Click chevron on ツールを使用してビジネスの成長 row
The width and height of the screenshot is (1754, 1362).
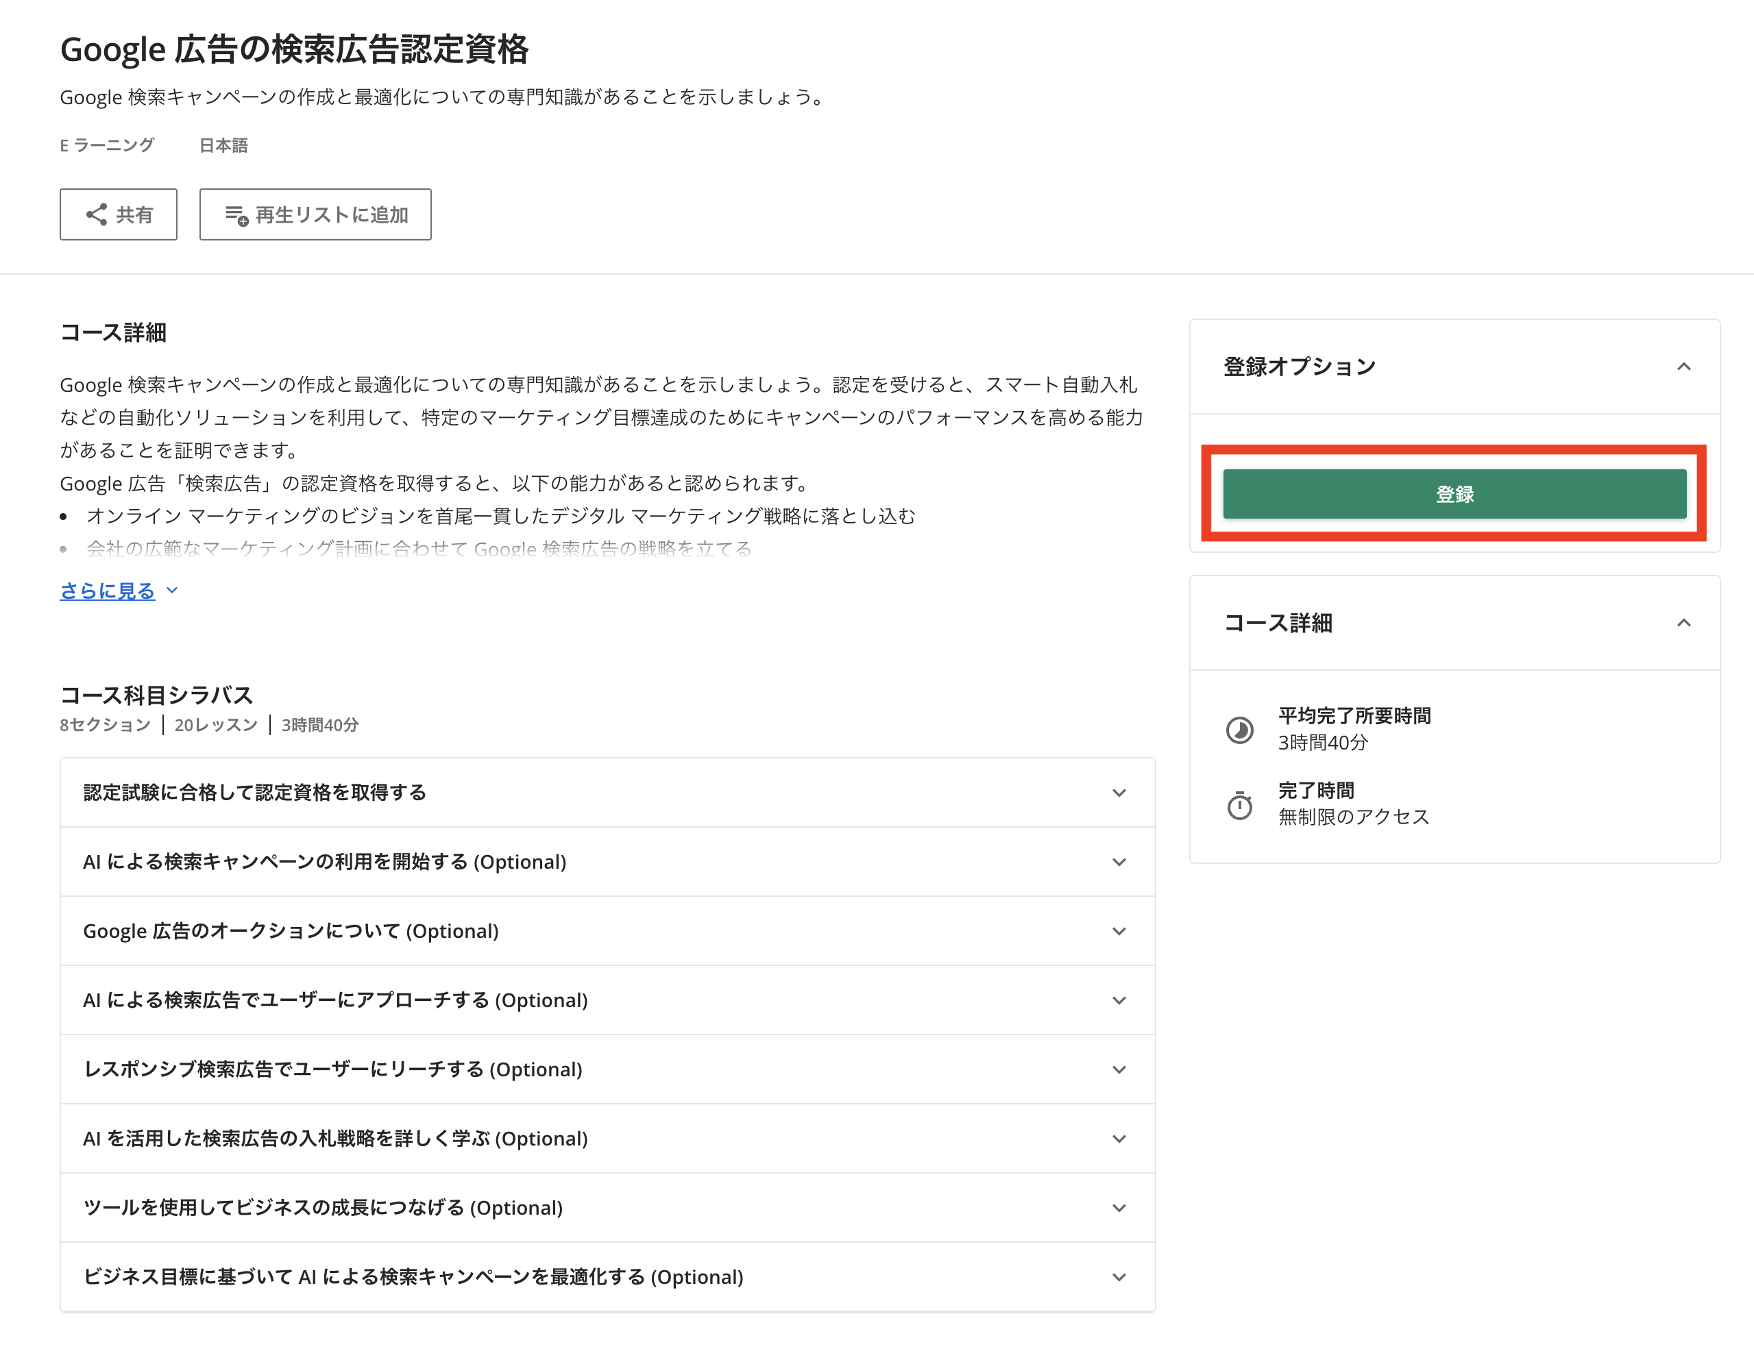(1119, 1208)
